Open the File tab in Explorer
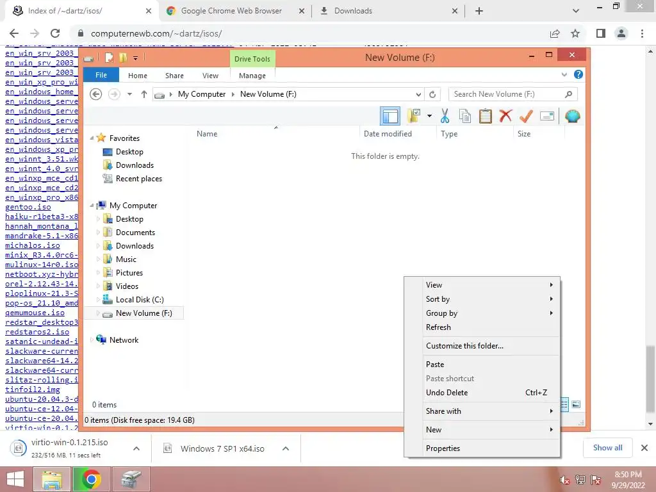 click(101, 75)
